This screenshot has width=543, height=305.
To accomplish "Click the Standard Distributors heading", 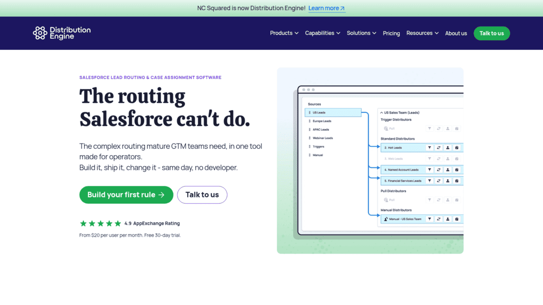I will 398,139.
